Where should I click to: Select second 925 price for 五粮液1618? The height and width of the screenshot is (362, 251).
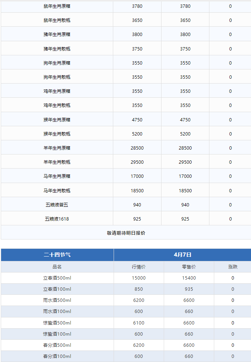click(185, 219)
